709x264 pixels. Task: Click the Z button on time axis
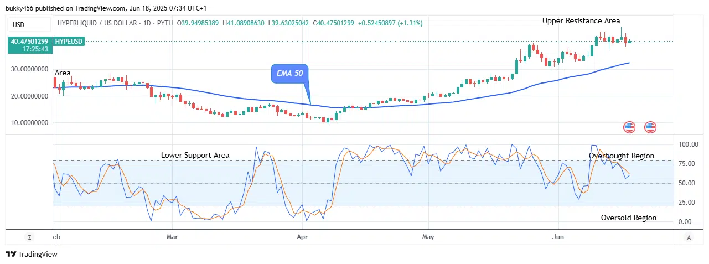tap(29, 237)
